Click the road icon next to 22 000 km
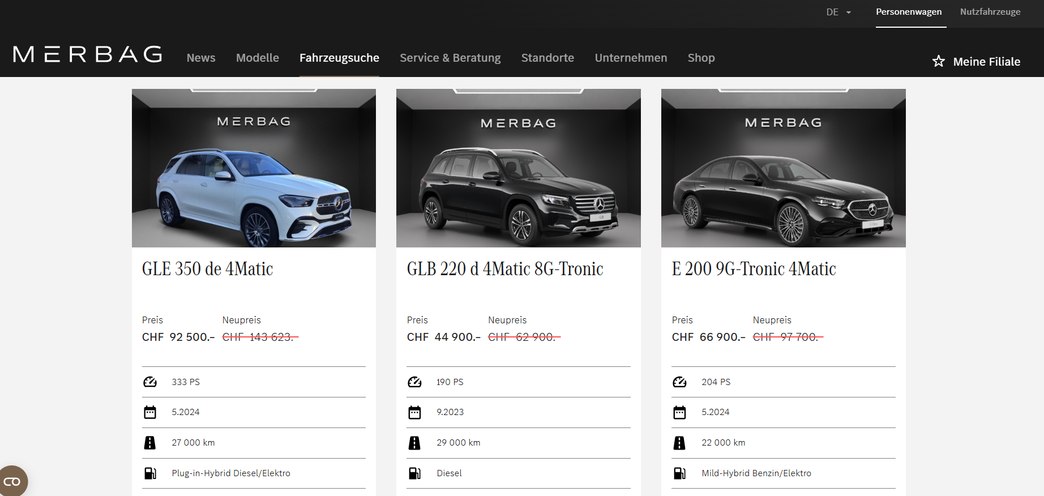Screen dimensions: 1044x496 point(679,443)
